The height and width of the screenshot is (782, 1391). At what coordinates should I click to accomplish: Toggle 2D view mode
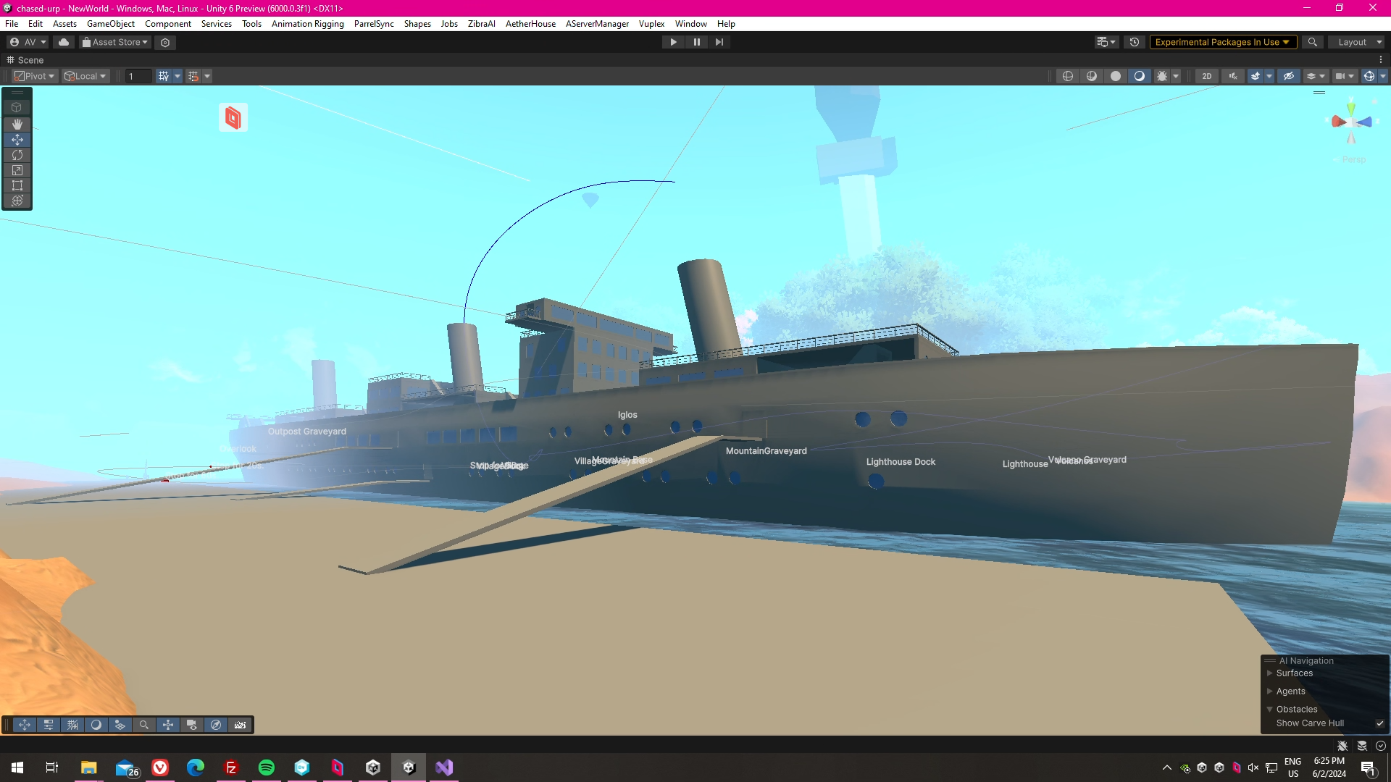pos(1206,76)
